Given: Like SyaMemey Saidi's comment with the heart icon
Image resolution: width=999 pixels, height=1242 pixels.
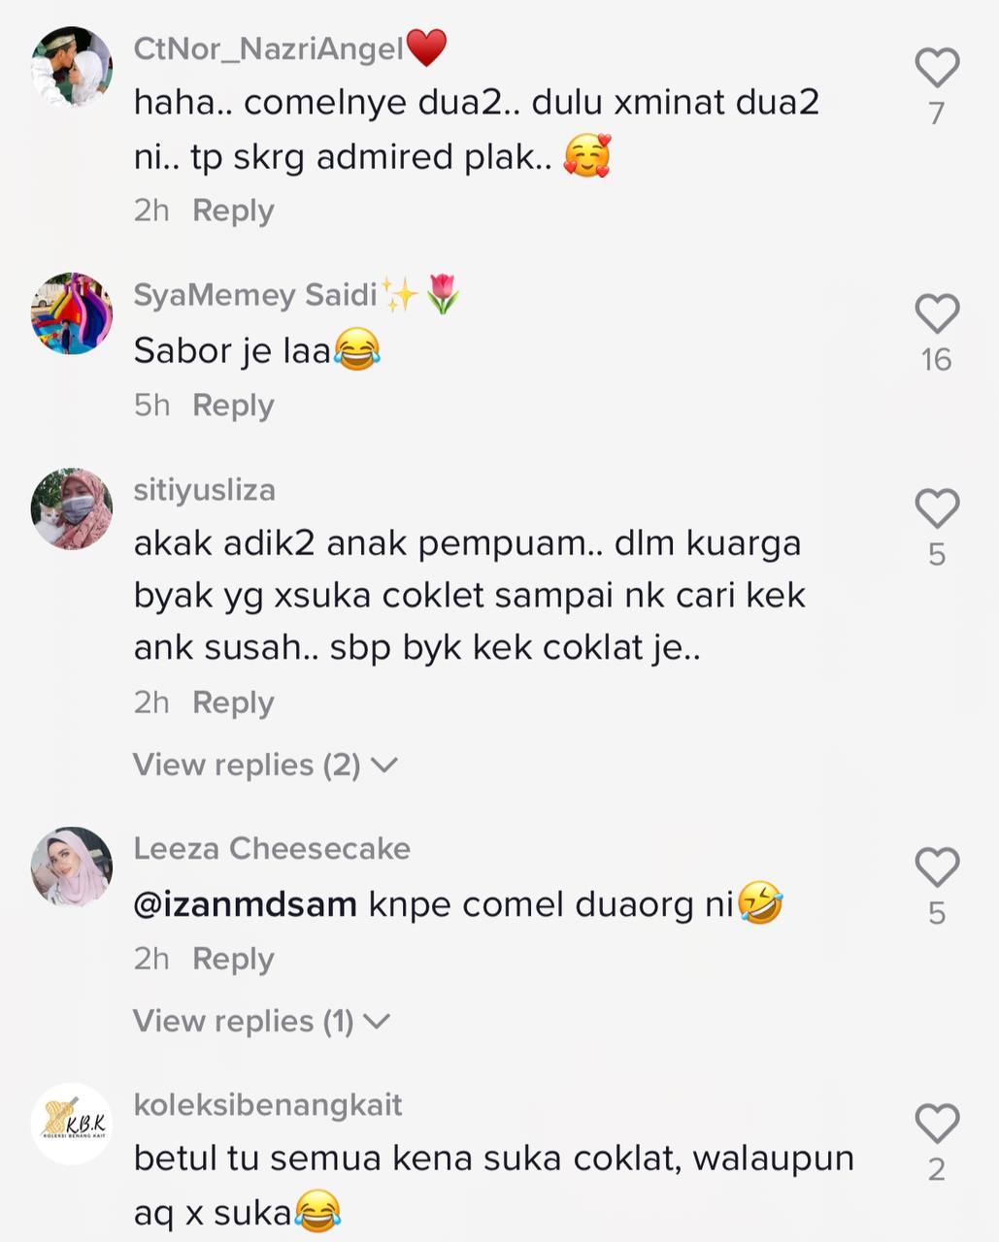Looking at the screenshot, I should (937, 314).
